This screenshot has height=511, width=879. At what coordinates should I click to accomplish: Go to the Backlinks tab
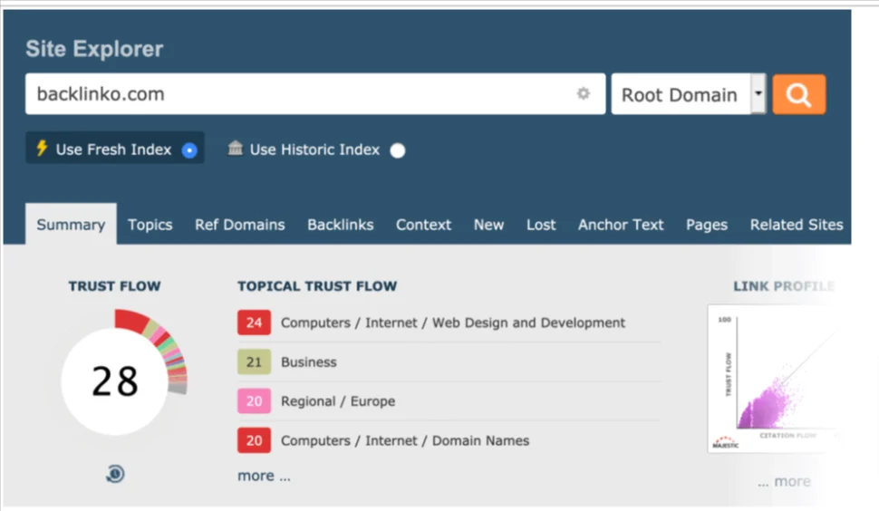pyautogui.click(x=341, y=225)
